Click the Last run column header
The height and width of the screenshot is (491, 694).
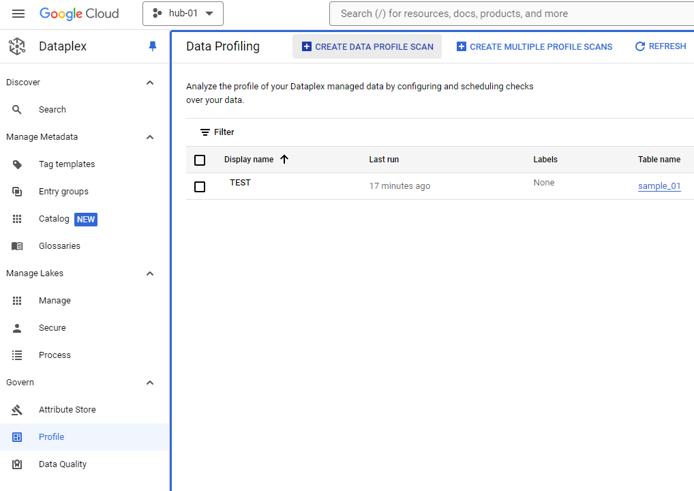pyautogui.click(x=384, y=160)
